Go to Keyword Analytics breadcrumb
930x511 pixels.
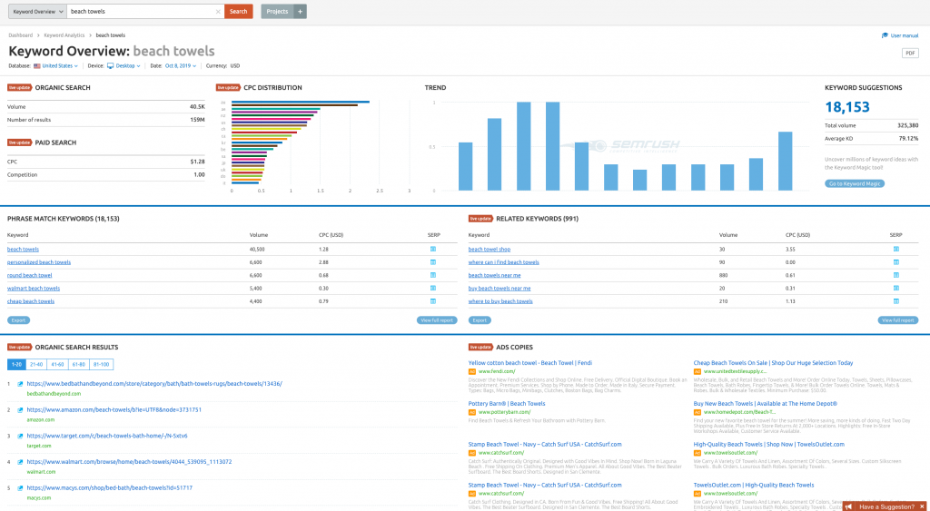tap(64, 35)
